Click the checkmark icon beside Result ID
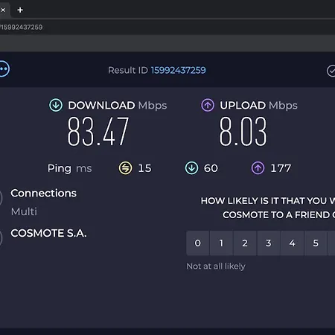The height and width of the screenshot is (335, 335). point(331,71)
